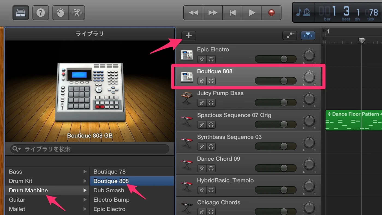Choose the Dub Smash patch
Image resolution: width=382 pixels, height=215 pixels.
(132, 190)
